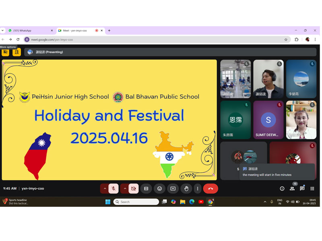The width and height of the screenshot is (322, 241).
Task: Raise hand in the meeting
Action: (186, 188)
